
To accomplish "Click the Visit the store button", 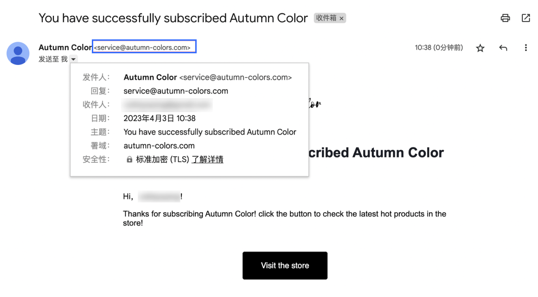I will point(285,265).
